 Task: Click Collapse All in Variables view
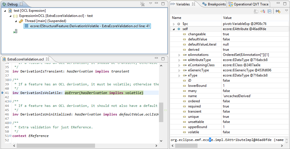pos(270,11)
